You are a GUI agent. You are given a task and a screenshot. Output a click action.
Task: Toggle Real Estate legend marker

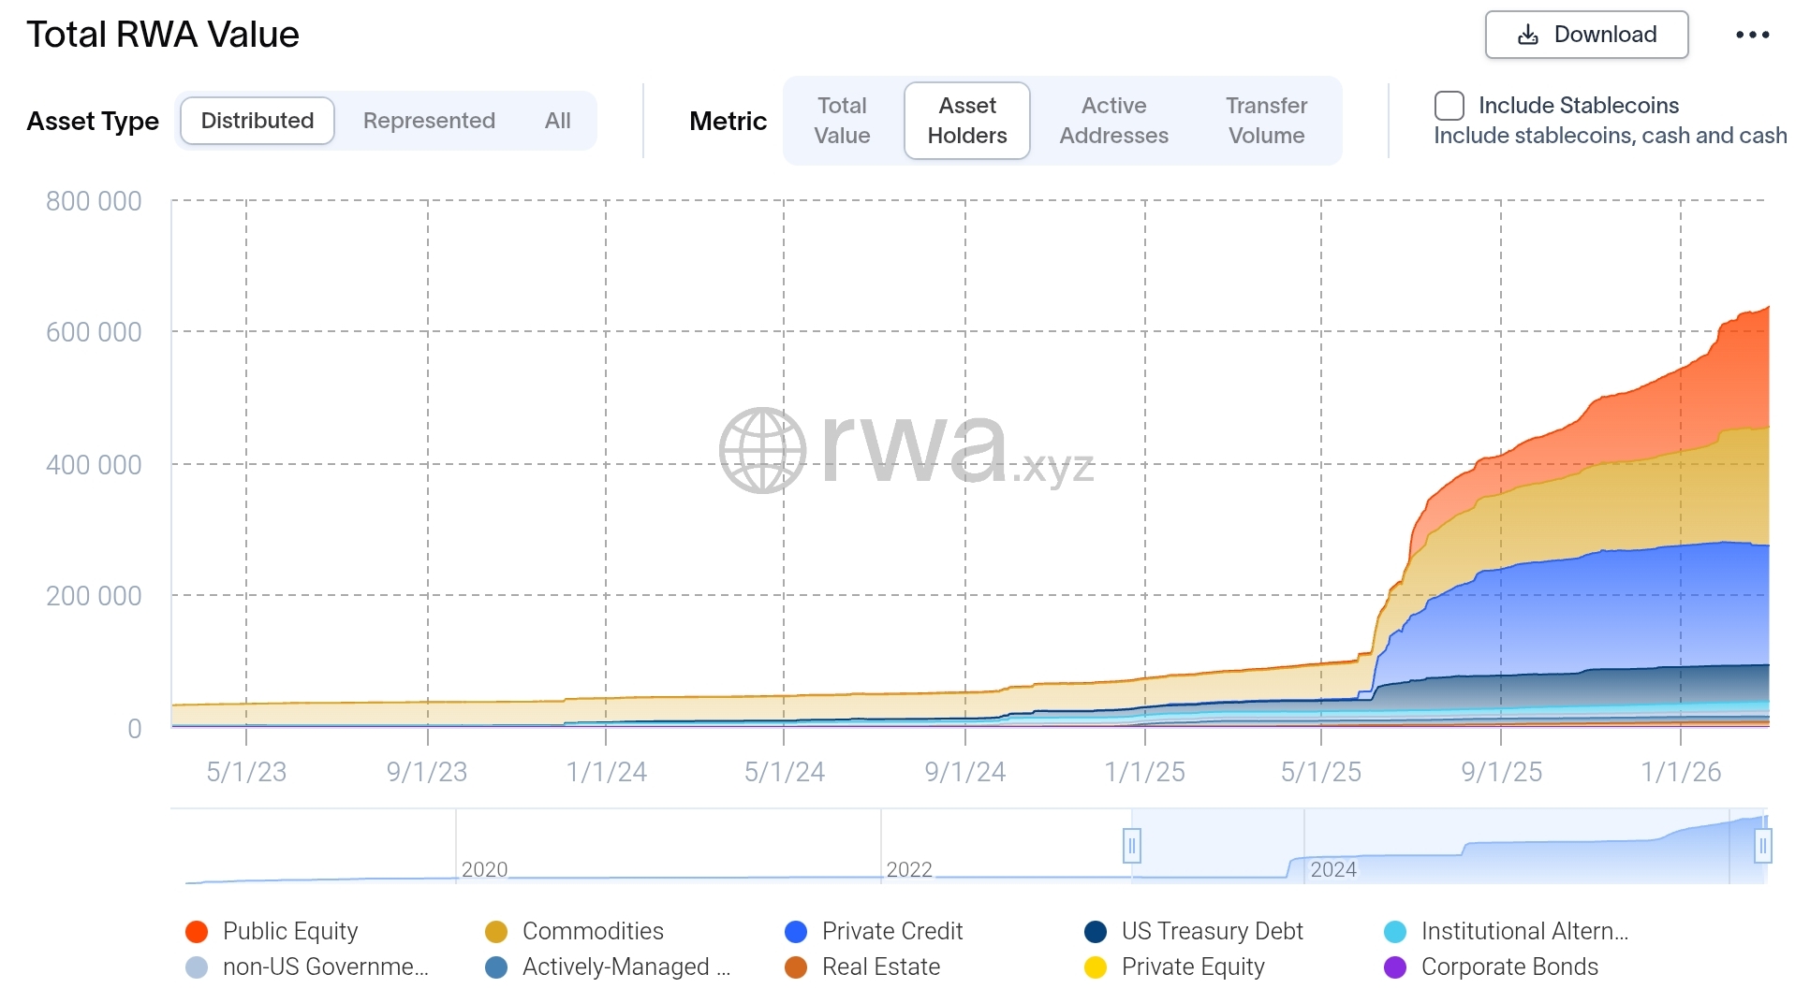click(x=796, y=967)
